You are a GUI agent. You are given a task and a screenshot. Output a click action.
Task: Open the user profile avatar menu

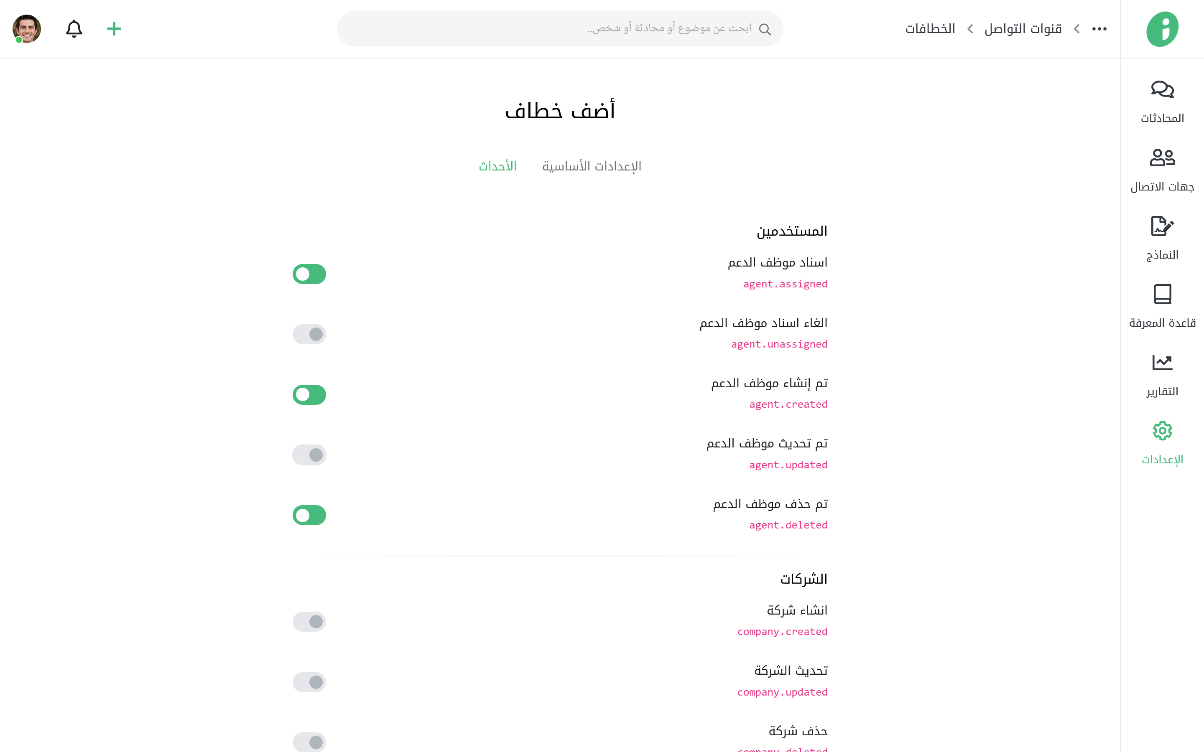point(27,29)
